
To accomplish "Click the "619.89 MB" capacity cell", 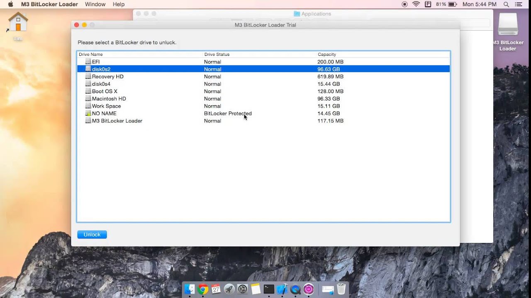I will click(330, 77).
